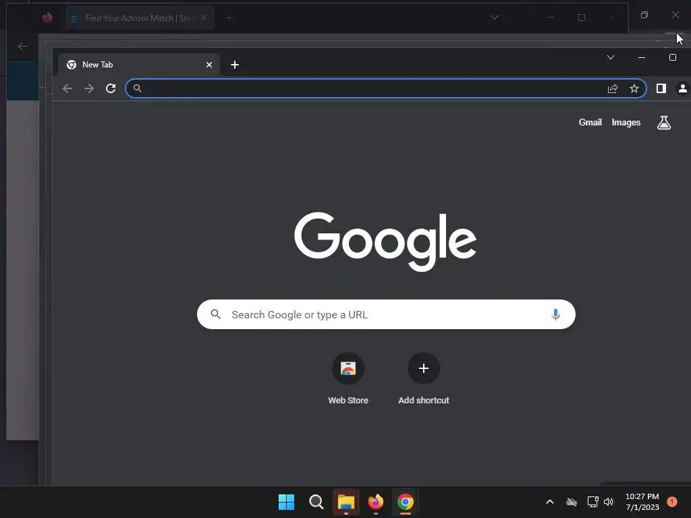
Task: Open the notification badge in the taskbar
Action: [x=672, y=501]
